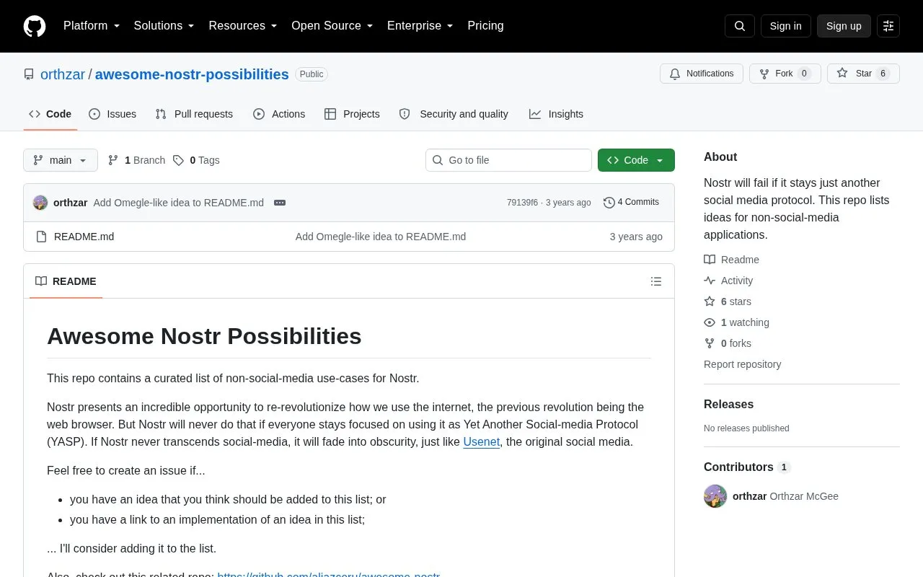This screenshot has height=577, width=923.
Task: Open the 0 forks link
Action: pos(736,343)
